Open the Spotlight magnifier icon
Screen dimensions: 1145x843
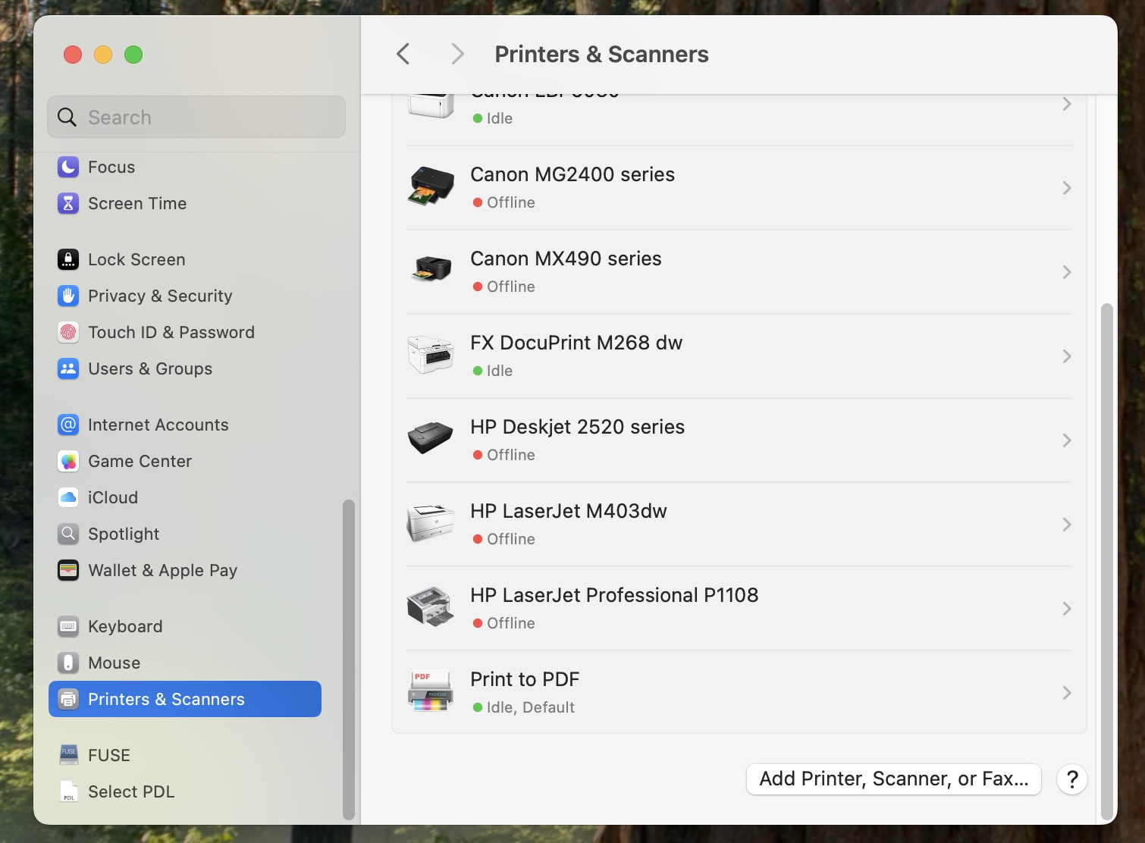click(68, 534)
